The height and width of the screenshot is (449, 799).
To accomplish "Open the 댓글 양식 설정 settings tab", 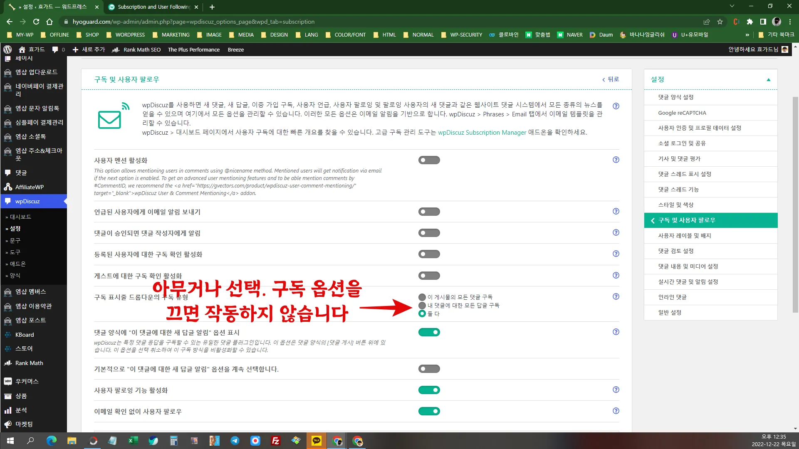I will [x=675, y=97].
